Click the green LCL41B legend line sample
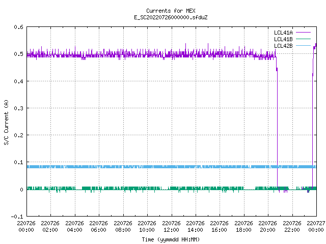Viewport: 326px width, 244px height. point(303,39)
